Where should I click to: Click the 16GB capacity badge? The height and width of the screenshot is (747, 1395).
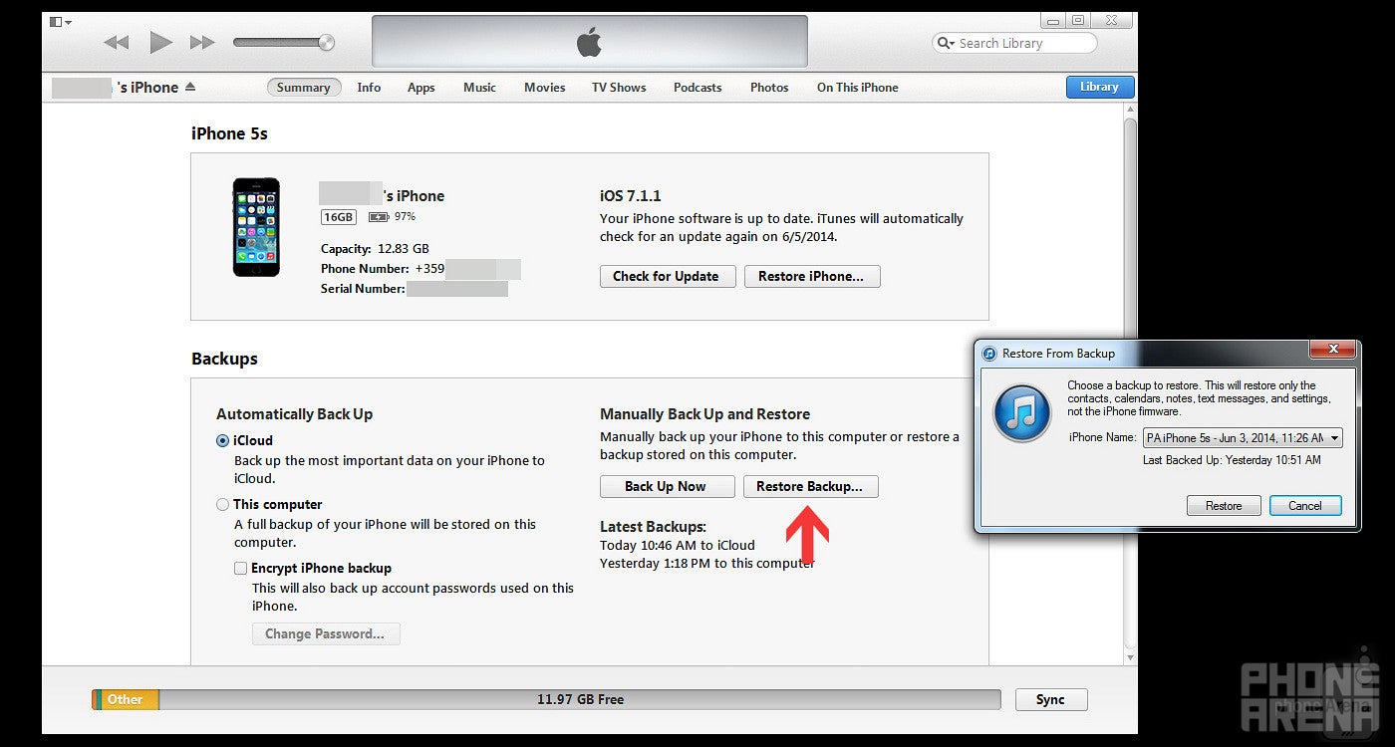tap(339, 217)
